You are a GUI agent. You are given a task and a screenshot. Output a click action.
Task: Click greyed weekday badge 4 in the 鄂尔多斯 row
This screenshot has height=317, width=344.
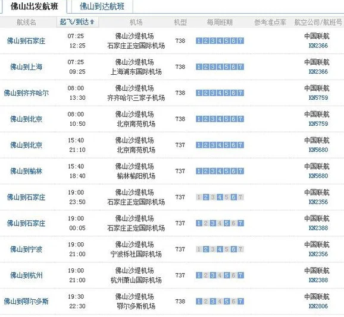point(220,301)
